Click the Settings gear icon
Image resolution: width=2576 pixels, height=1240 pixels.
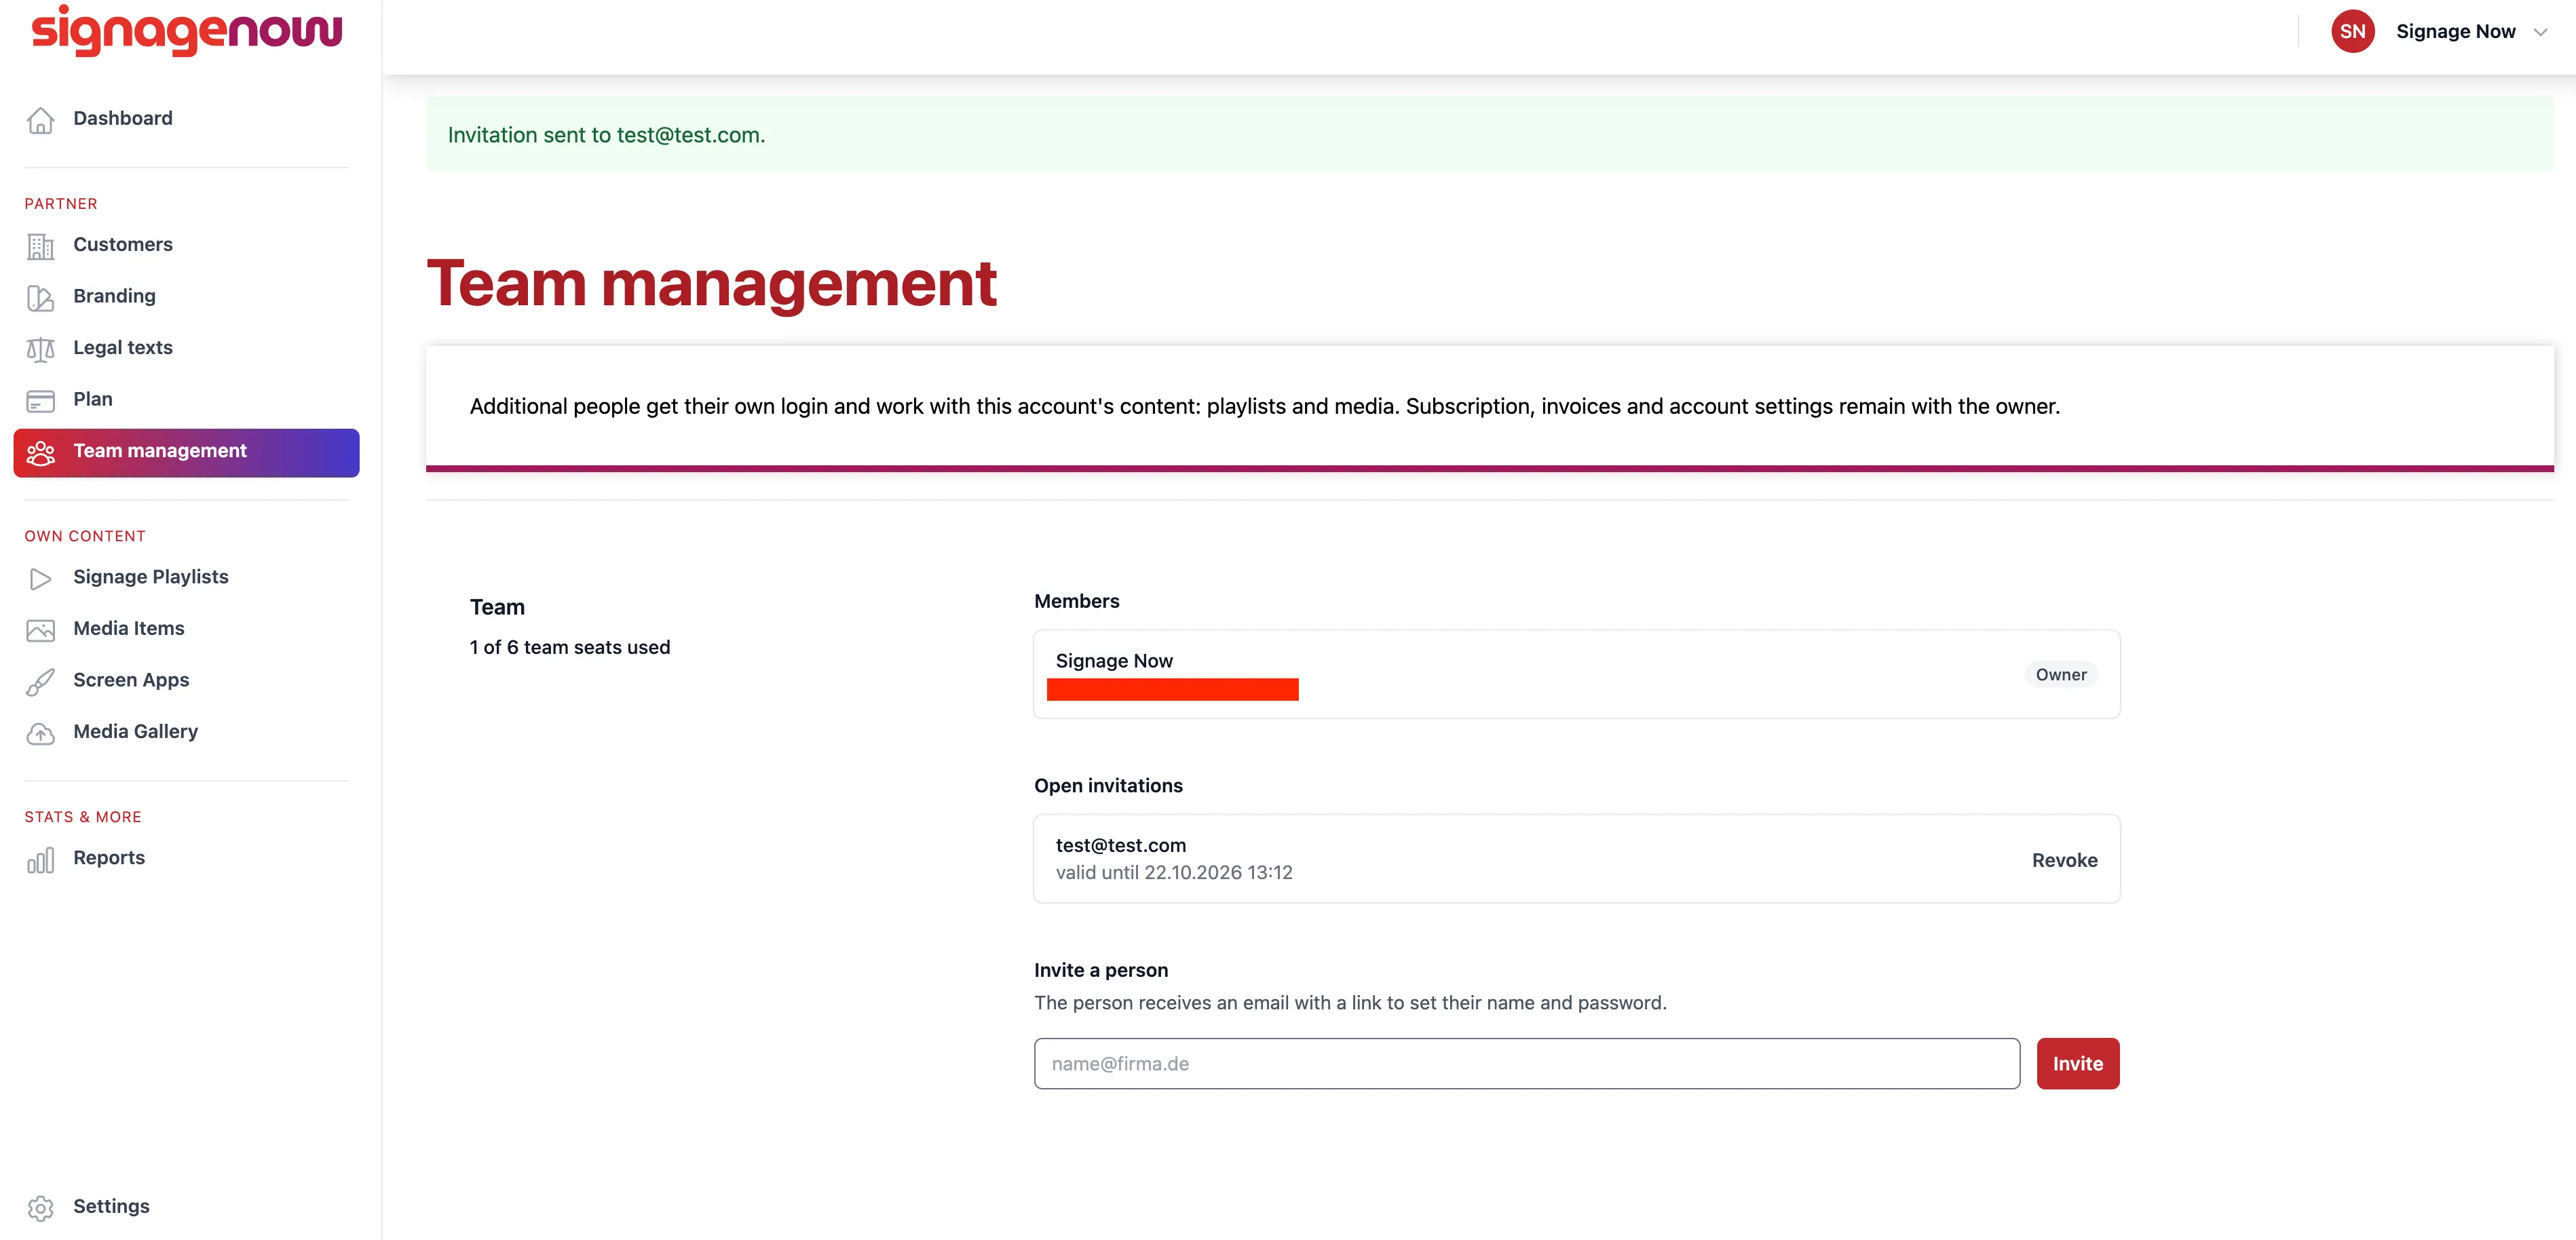pyautogui.click(x=40, y=1208)
